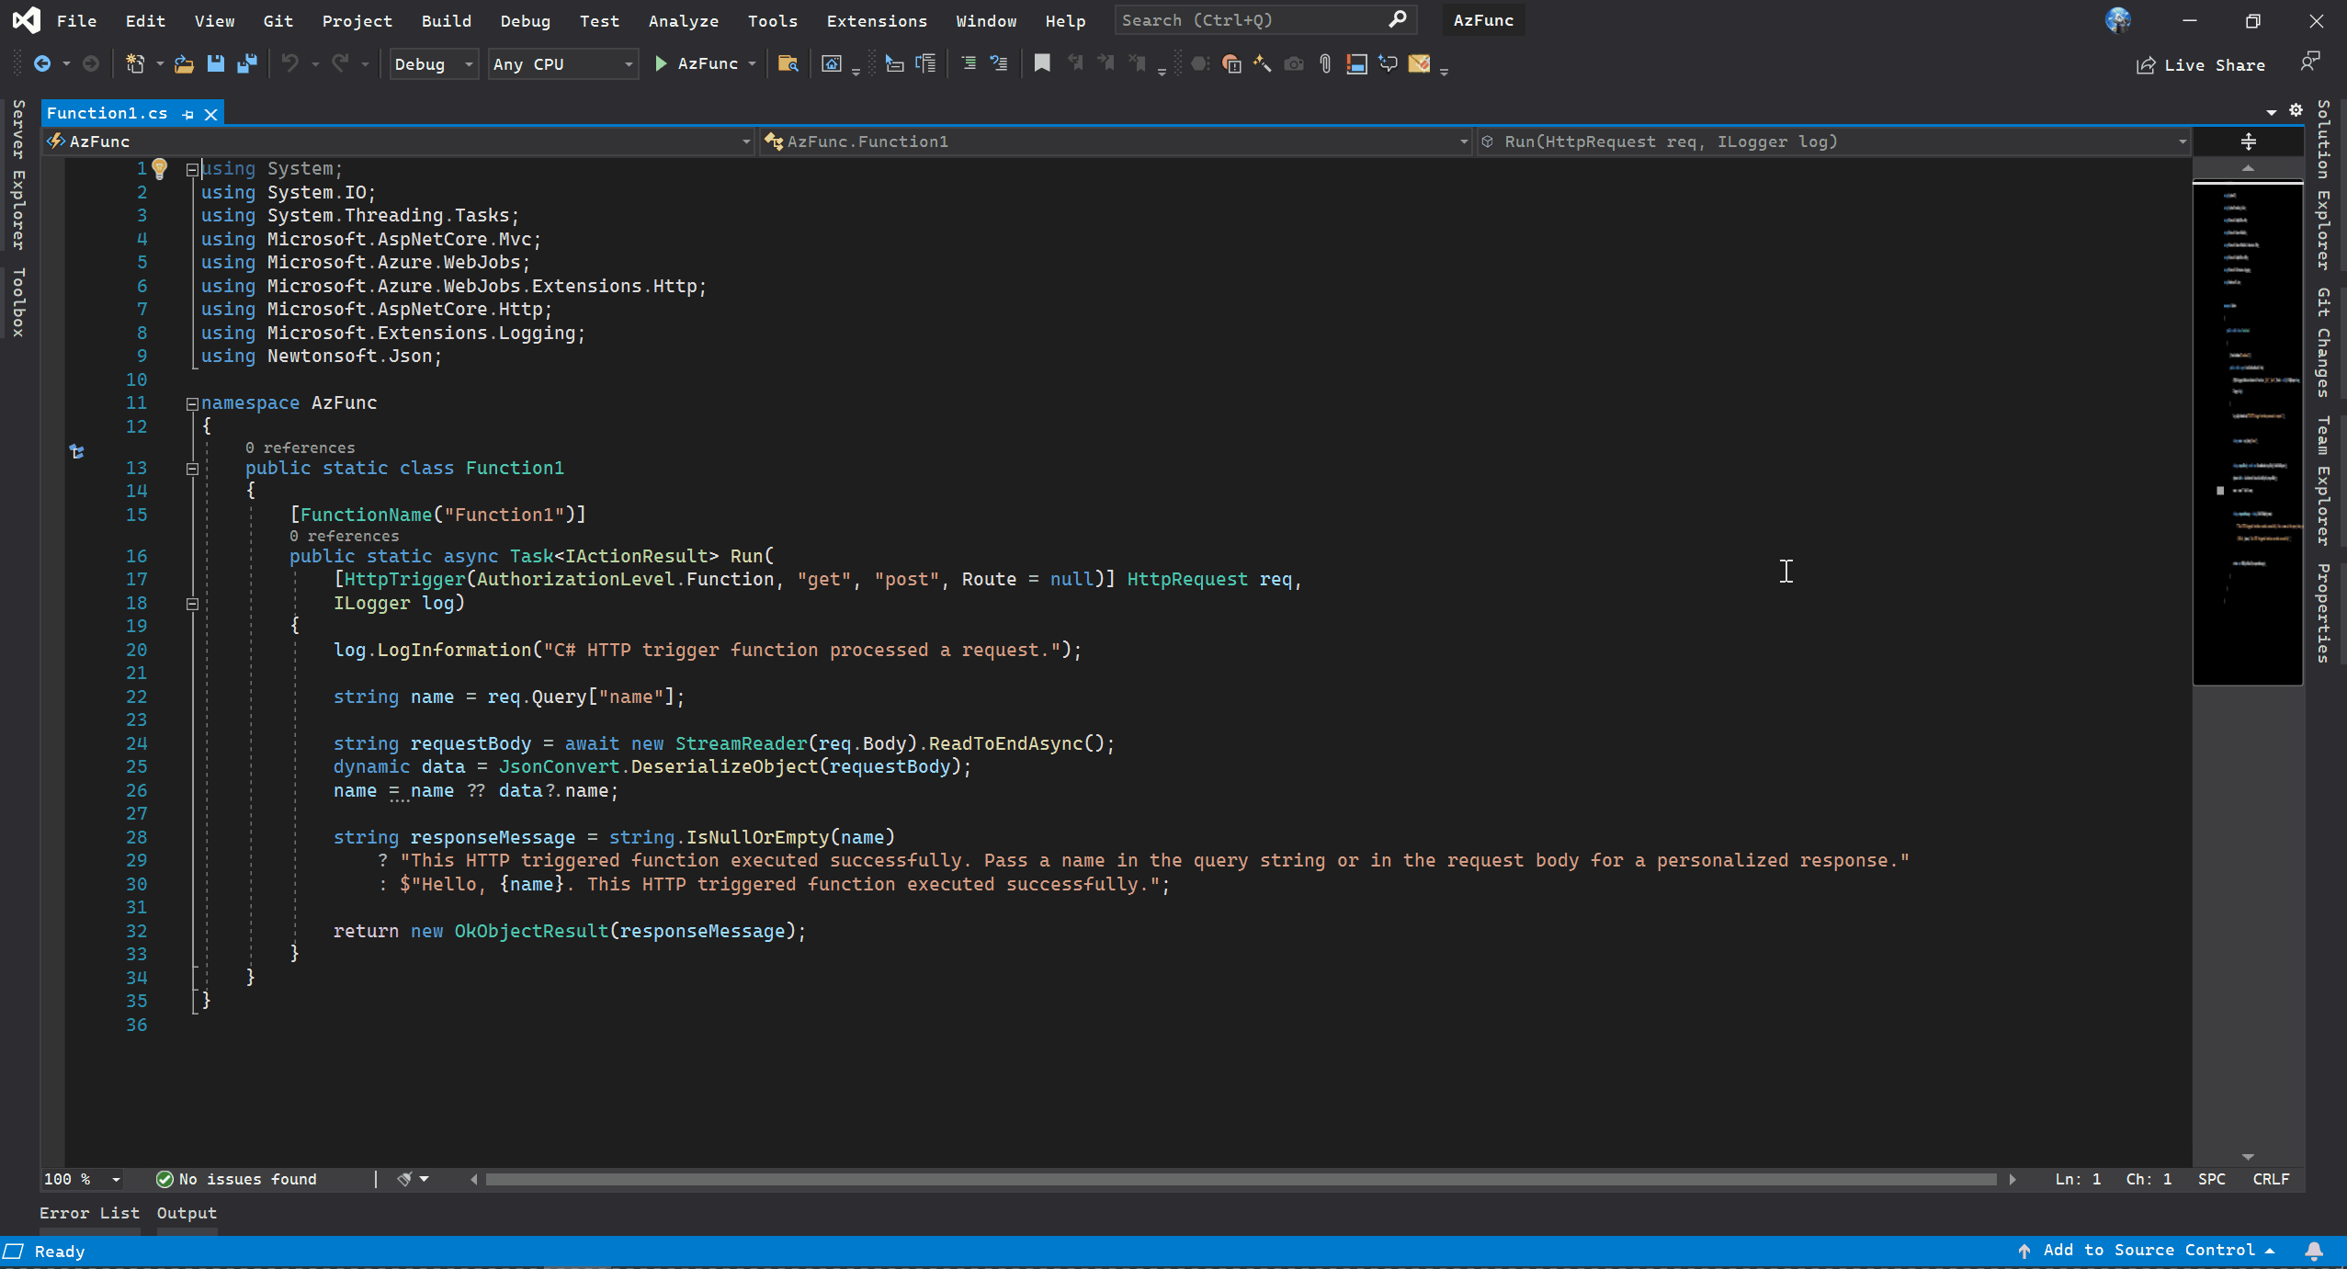
Task: Toggle the bookmark icon in the toolbar
Action: point(1042,63)
